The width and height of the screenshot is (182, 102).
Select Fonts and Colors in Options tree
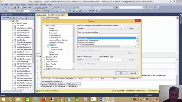[x=55, y=38]
